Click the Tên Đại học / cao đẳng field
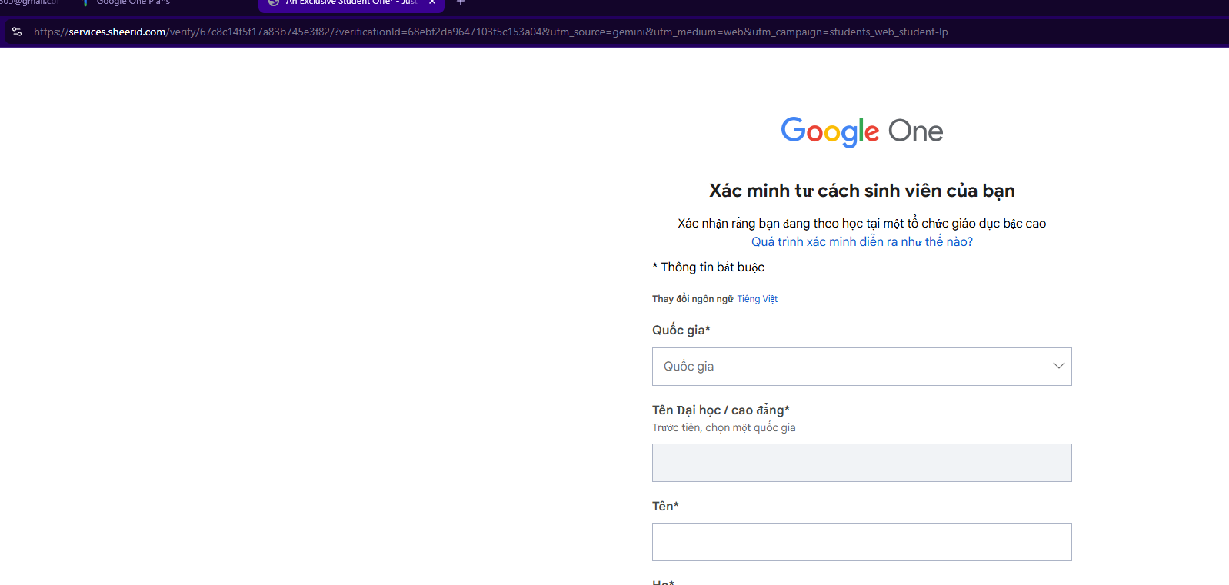The height and width of the screenshot is (585, 1229). coord(861,463)
